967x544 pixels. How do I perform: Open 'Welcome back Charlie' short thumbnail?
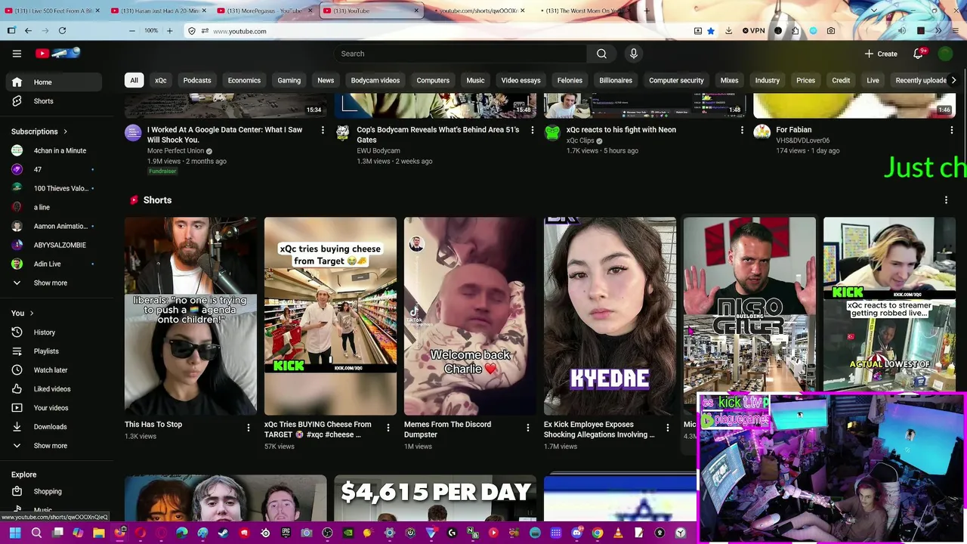pos(470,316)
